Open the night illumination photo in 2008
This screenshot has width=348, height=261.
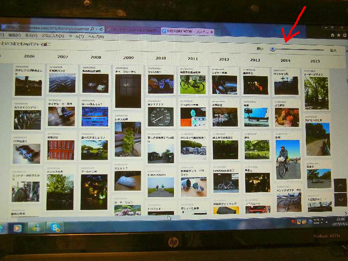tap(94, 192)
